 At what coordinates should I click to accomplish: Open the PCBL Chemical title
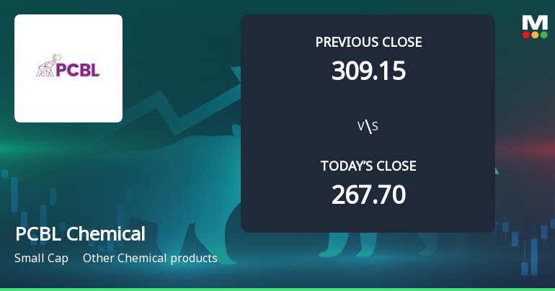(x=80, y=234)
